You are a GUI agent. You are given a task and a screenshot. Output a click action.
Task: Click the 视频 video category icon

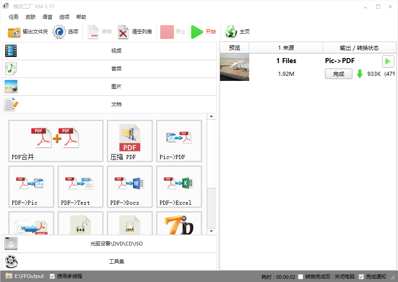(x=10, y=51)
